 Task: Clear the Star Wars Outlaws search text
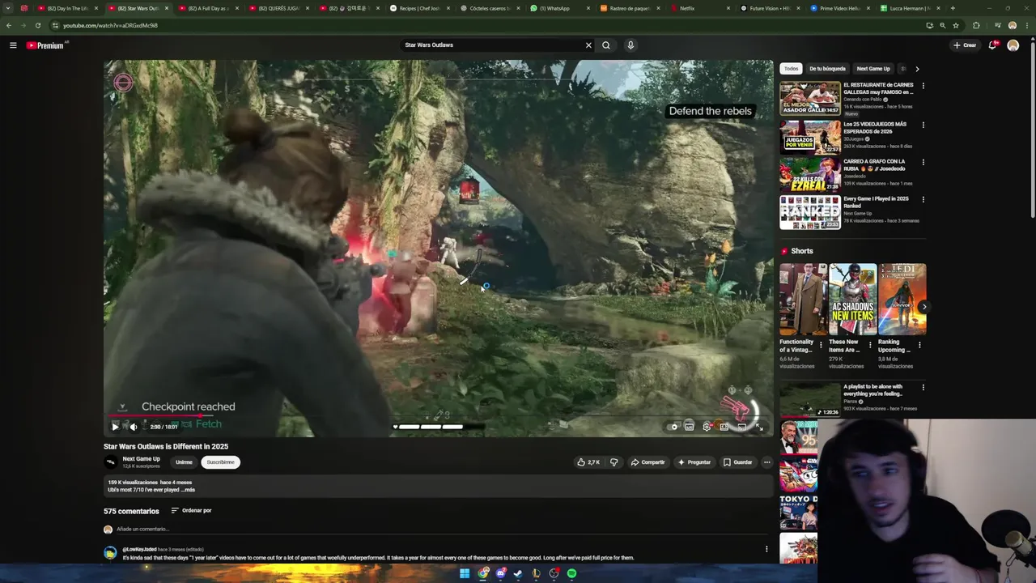pyautogui.click(x=588, y=45)
